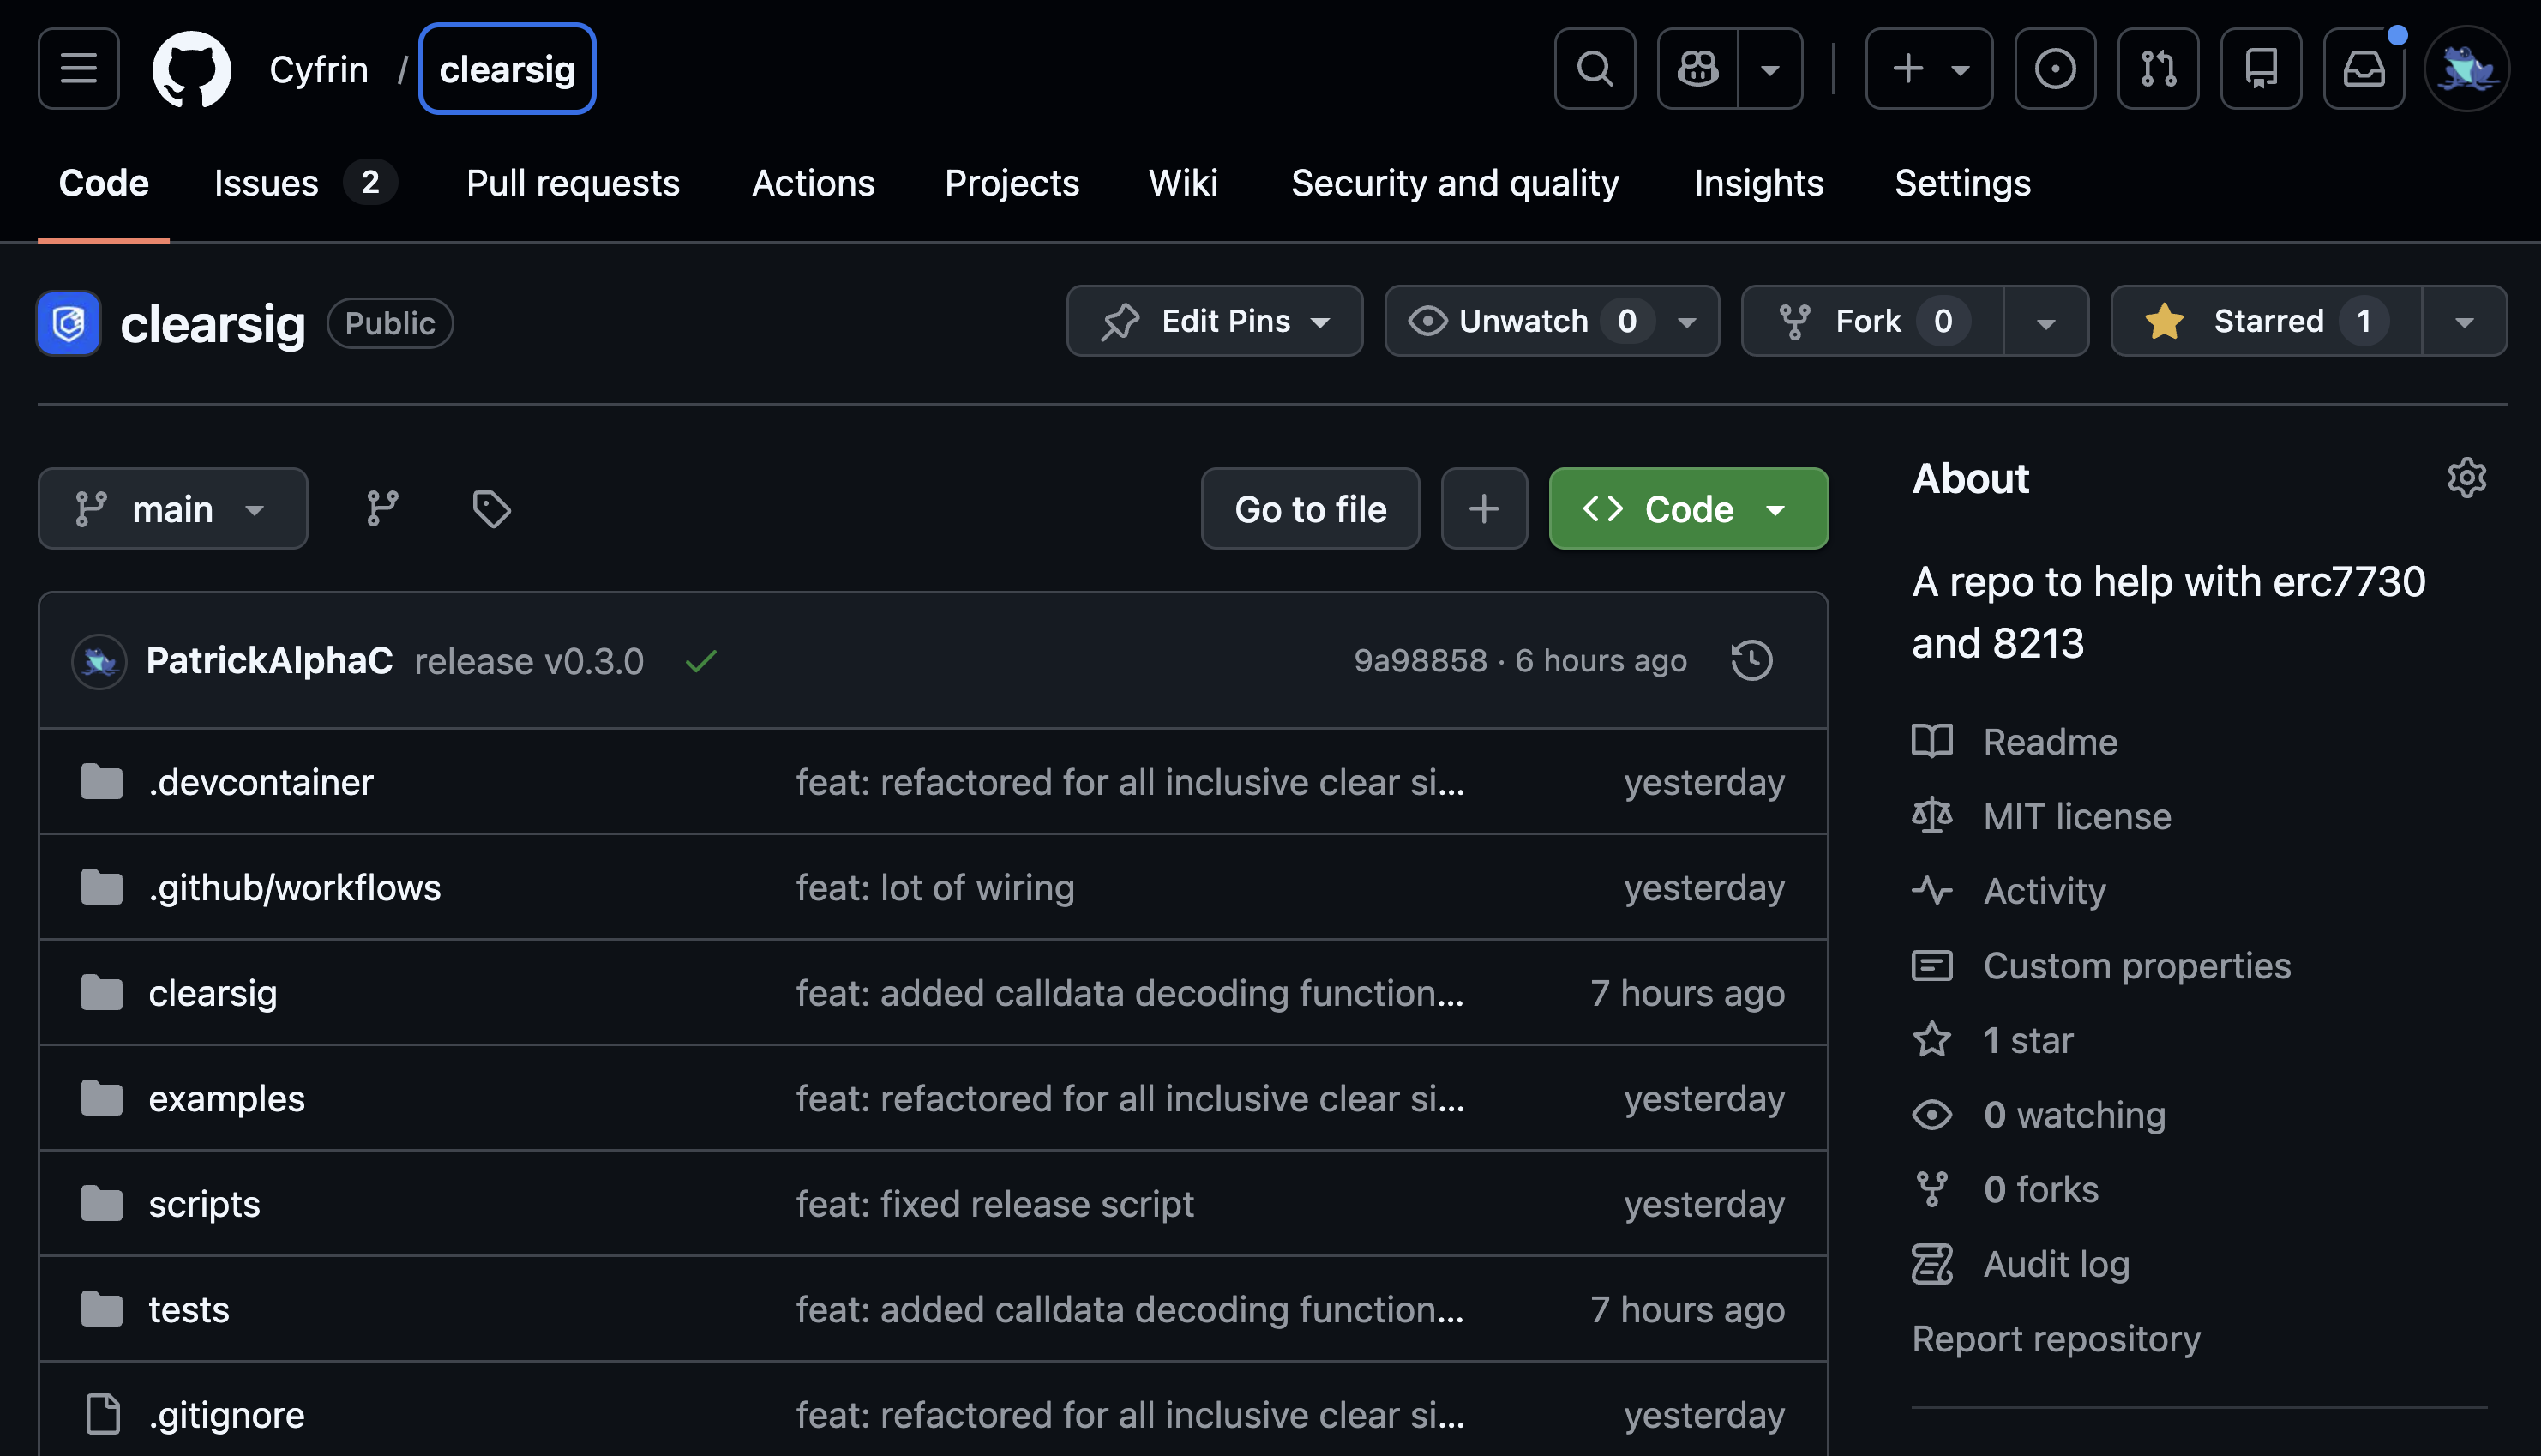Viewport: 2541px width, 1456px height.
Task: View tags icon
Action: pyautogui.click(x=491, y=509)
